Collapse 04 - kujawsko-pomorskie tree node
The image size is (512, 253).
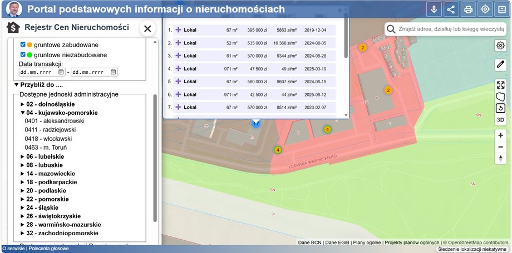click(x=23, y=113)
